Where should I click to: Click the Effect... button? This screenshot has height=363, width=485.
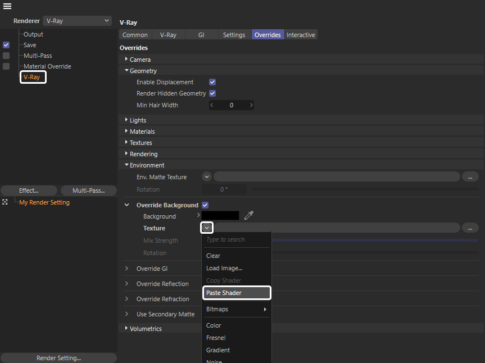click(x=29, y=190)
